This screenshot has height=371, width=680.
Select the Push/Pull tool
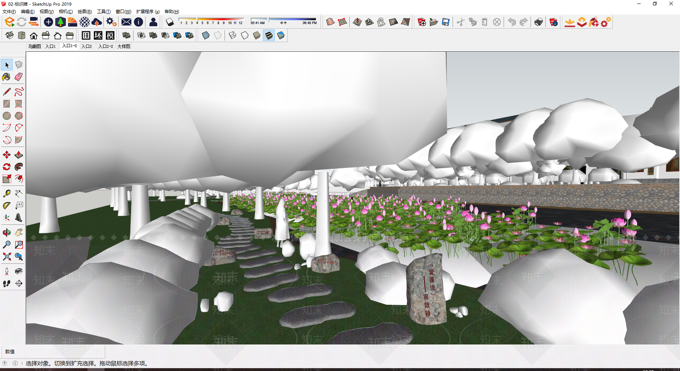(x=19, y=155)
